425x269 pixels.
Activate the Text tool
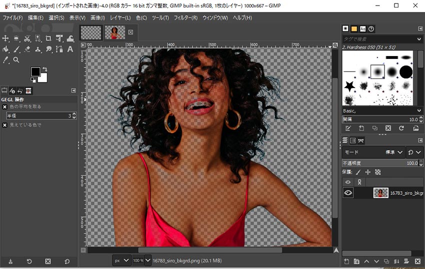coord(70,49)
